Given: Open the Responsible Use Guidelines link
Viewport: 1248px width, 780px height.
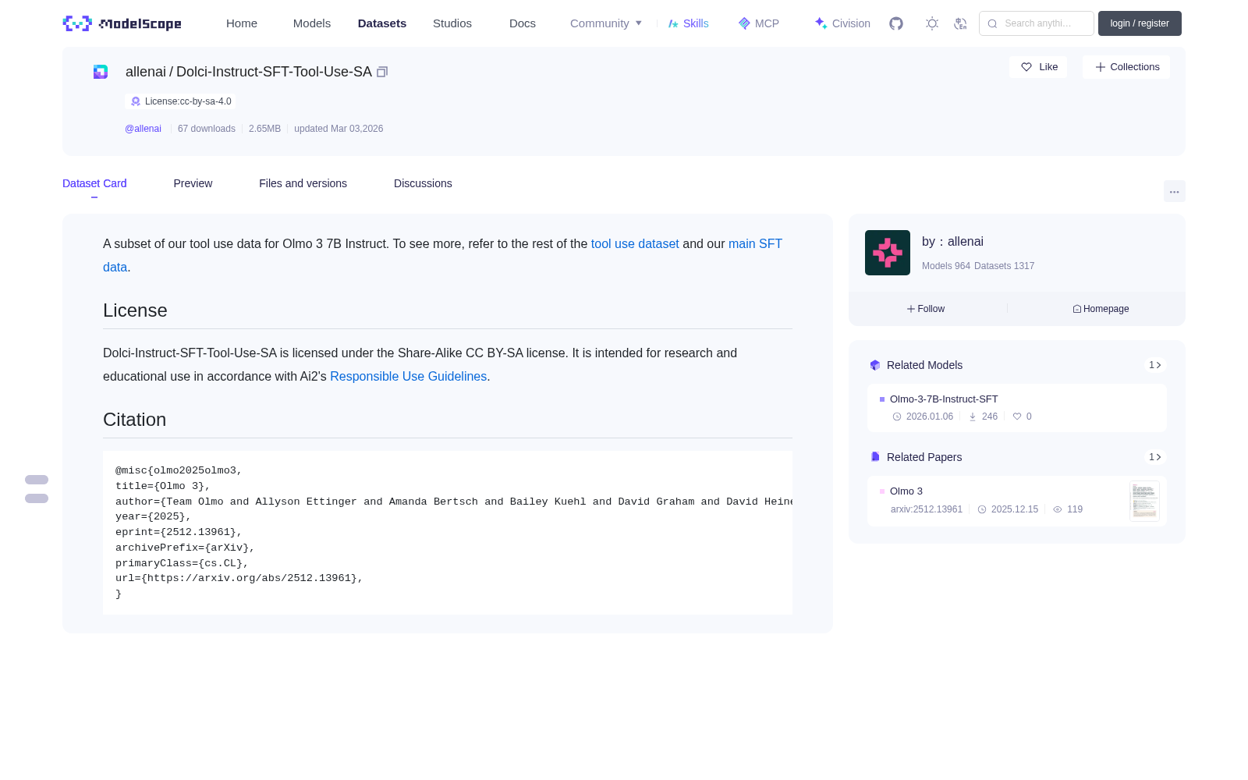Looking at the screenshot, I should pos(408,376).
